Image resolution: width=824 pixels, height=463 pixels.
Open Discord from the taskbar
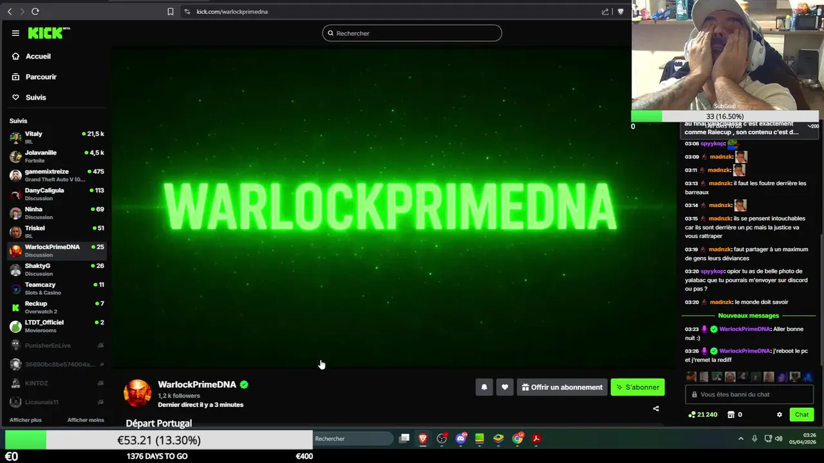tap(461, 439)
